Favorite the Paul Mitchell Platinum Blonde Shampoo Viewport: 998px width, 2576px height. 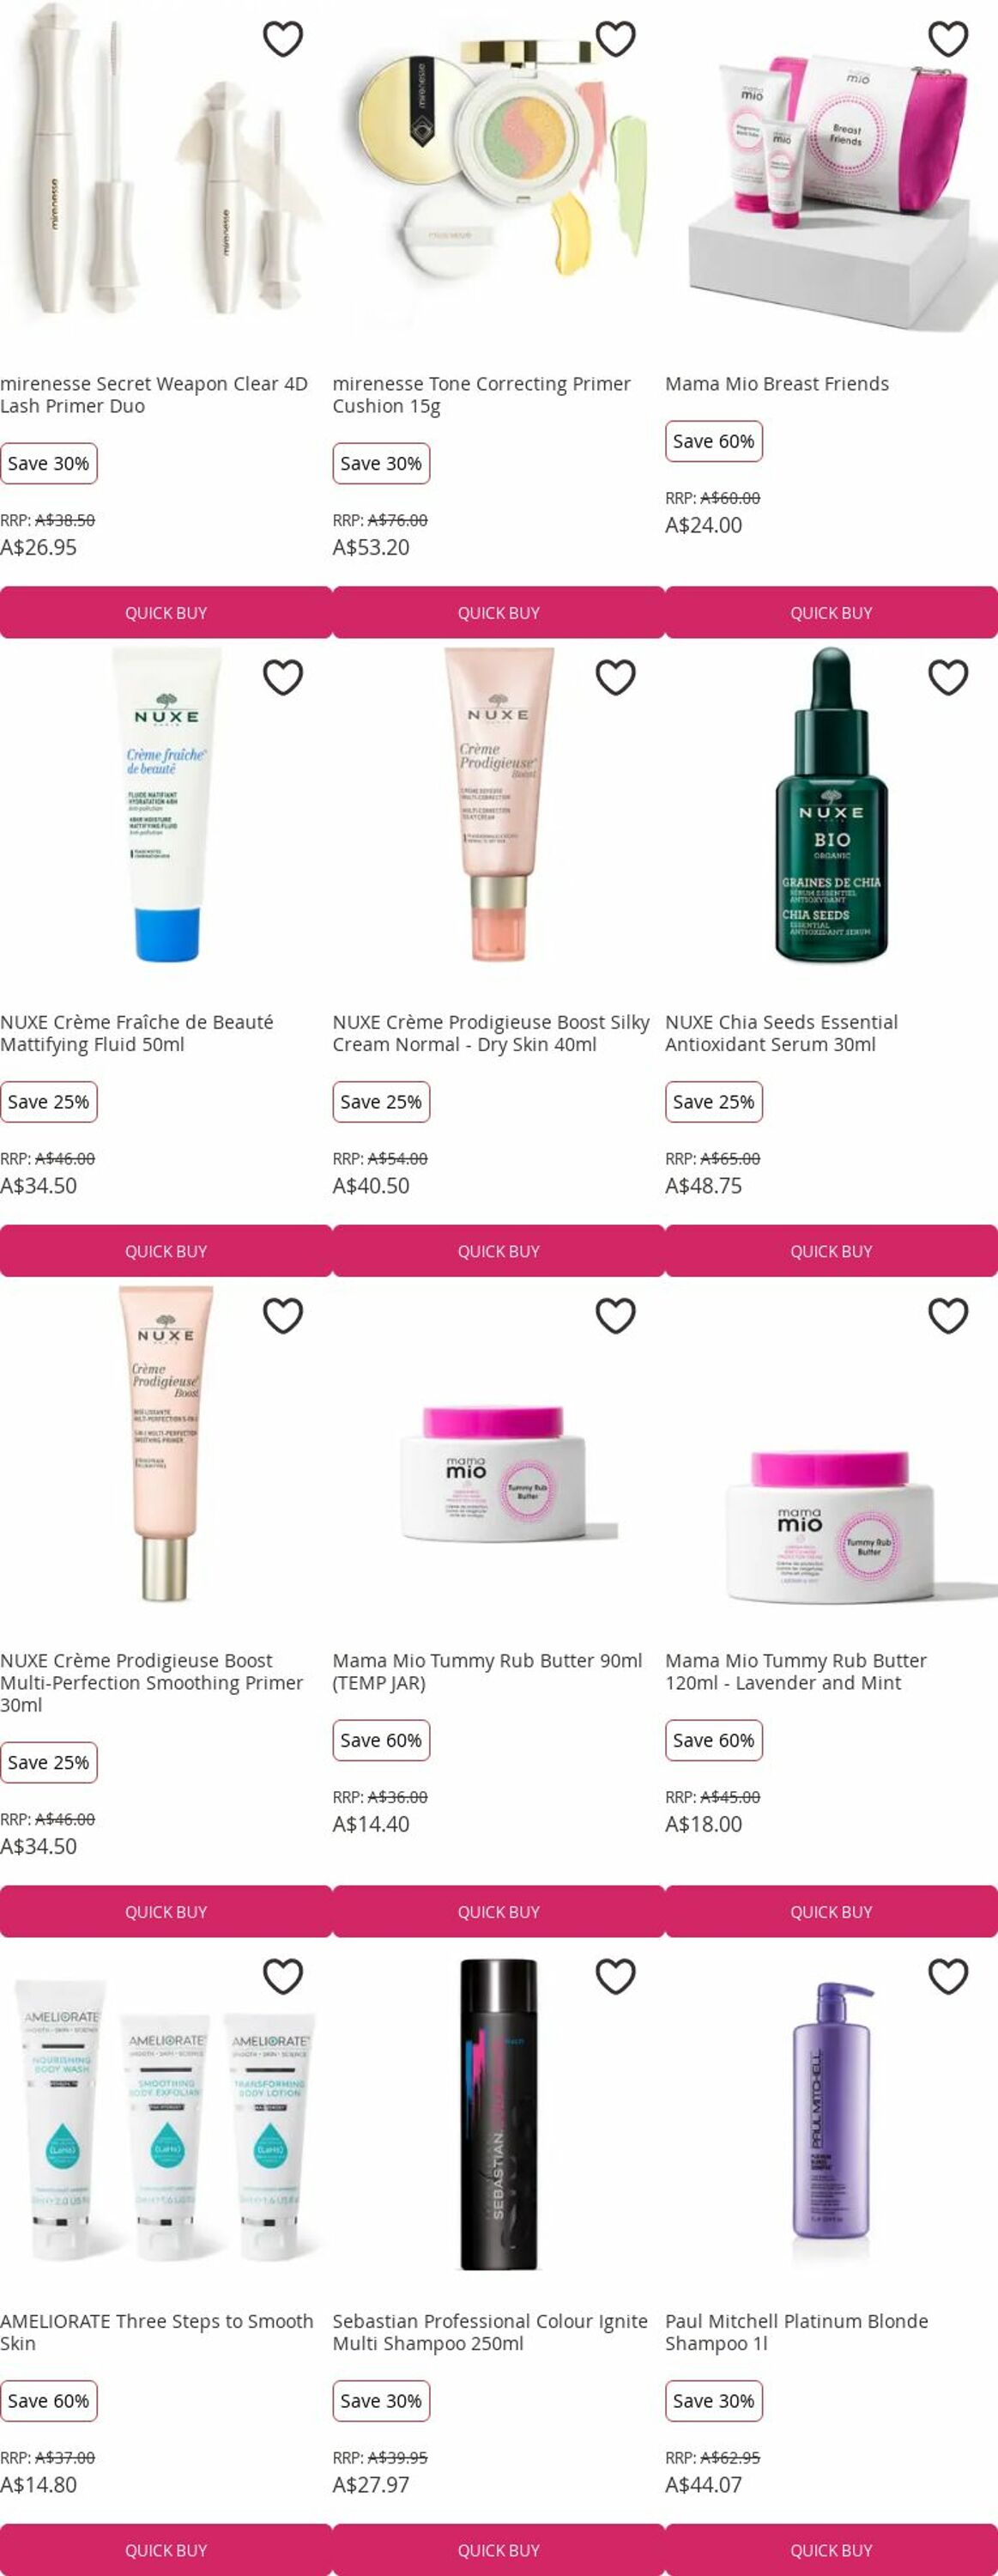[x=948, y=1976]
